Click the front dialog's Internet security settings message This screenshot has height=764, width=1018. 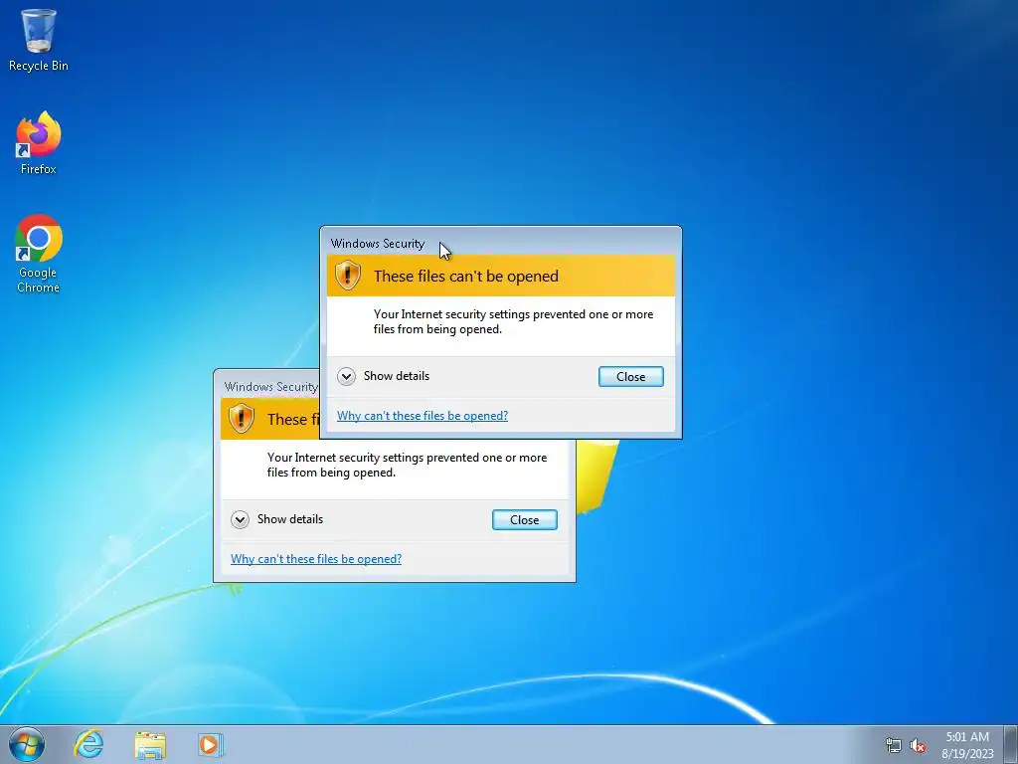tap(513, 321)
